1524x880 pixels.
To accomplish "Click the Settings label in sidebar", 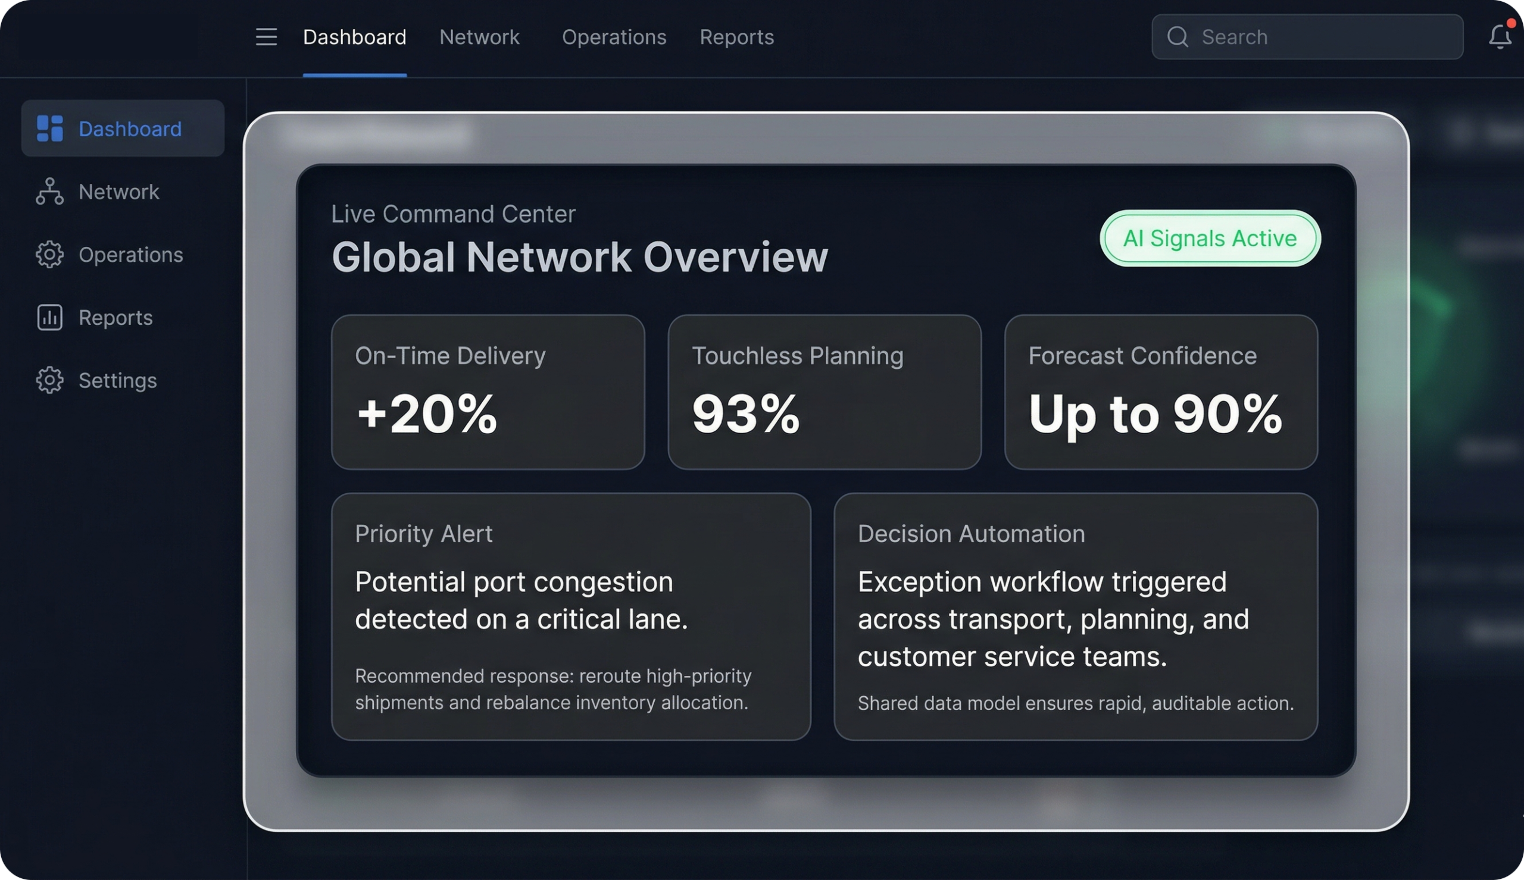I will pos(118,380).
